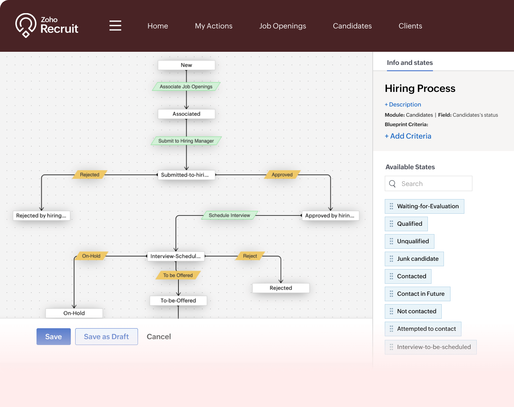The height and width of the screenshot is (407, 514).
Task: Open the Job Openings menu
Action: (x=283, y=26)
